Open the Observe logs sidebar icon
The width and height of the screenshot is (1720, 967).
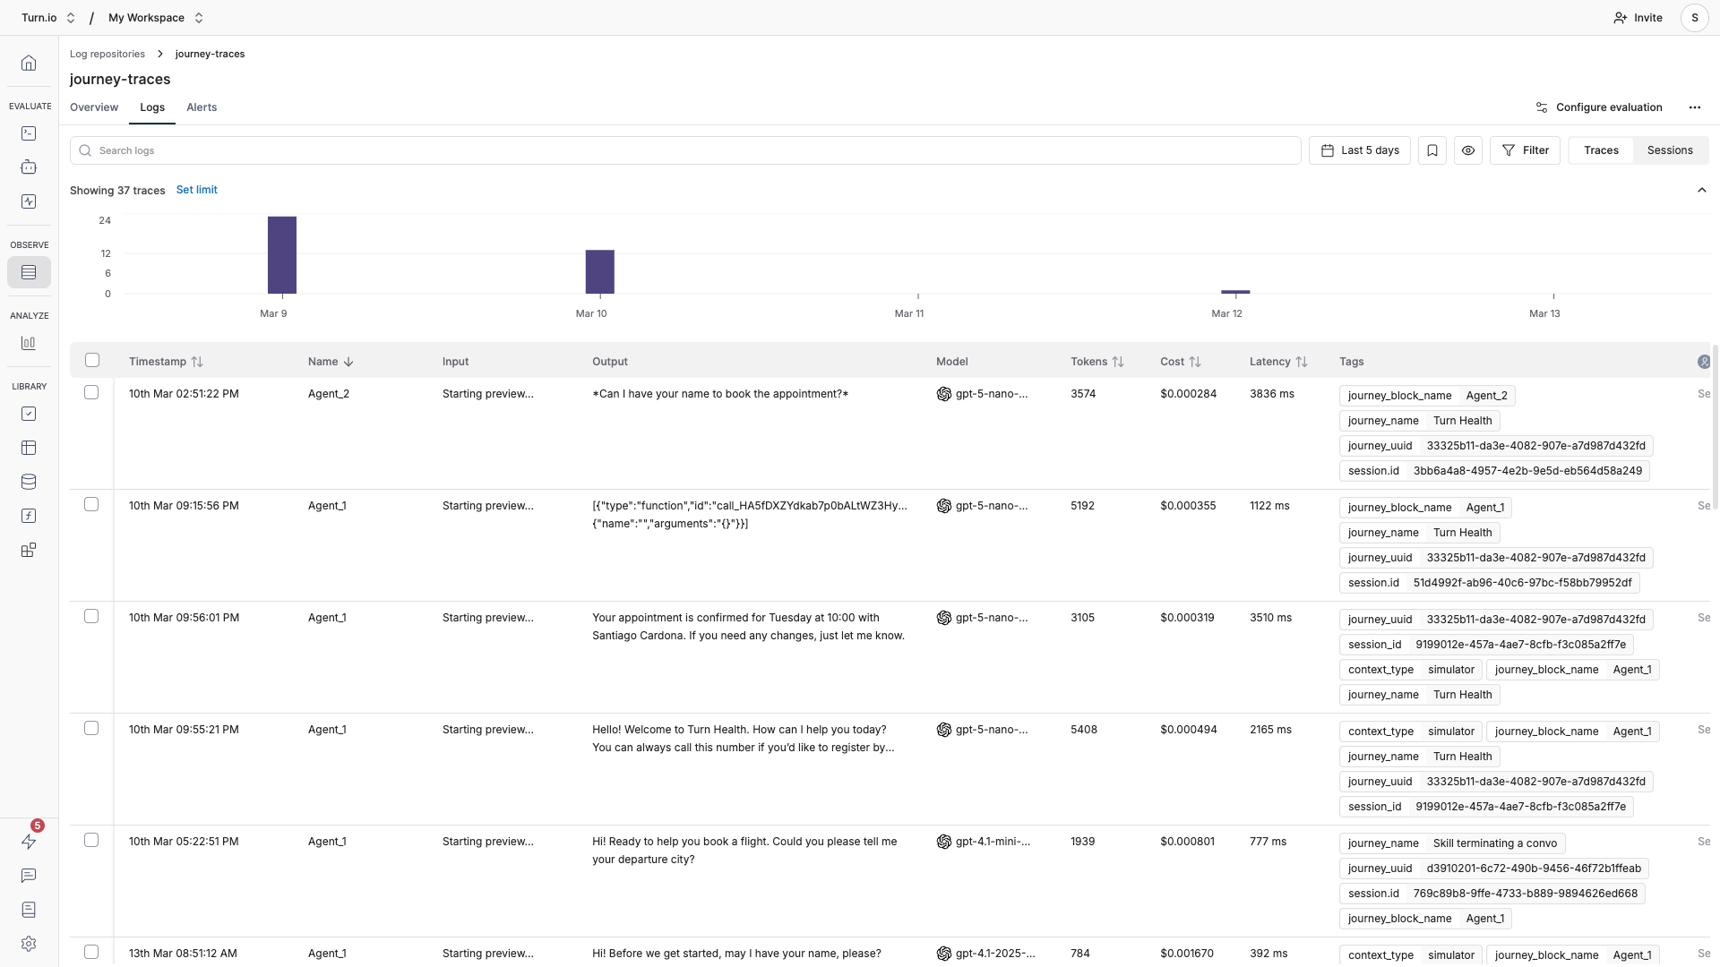pos(29,272)
